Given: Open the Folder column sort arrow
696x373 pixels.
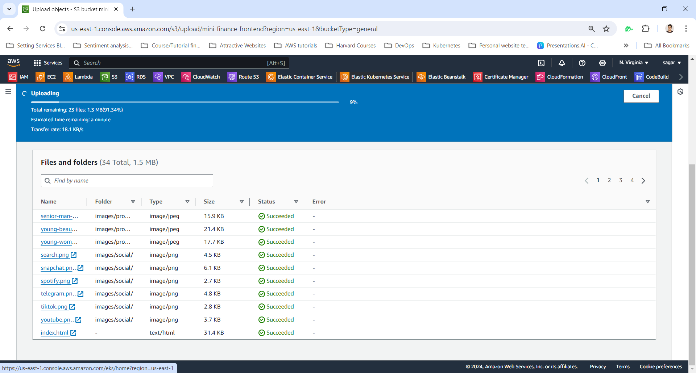Looking at the screenshot, I should click(133, 202).
